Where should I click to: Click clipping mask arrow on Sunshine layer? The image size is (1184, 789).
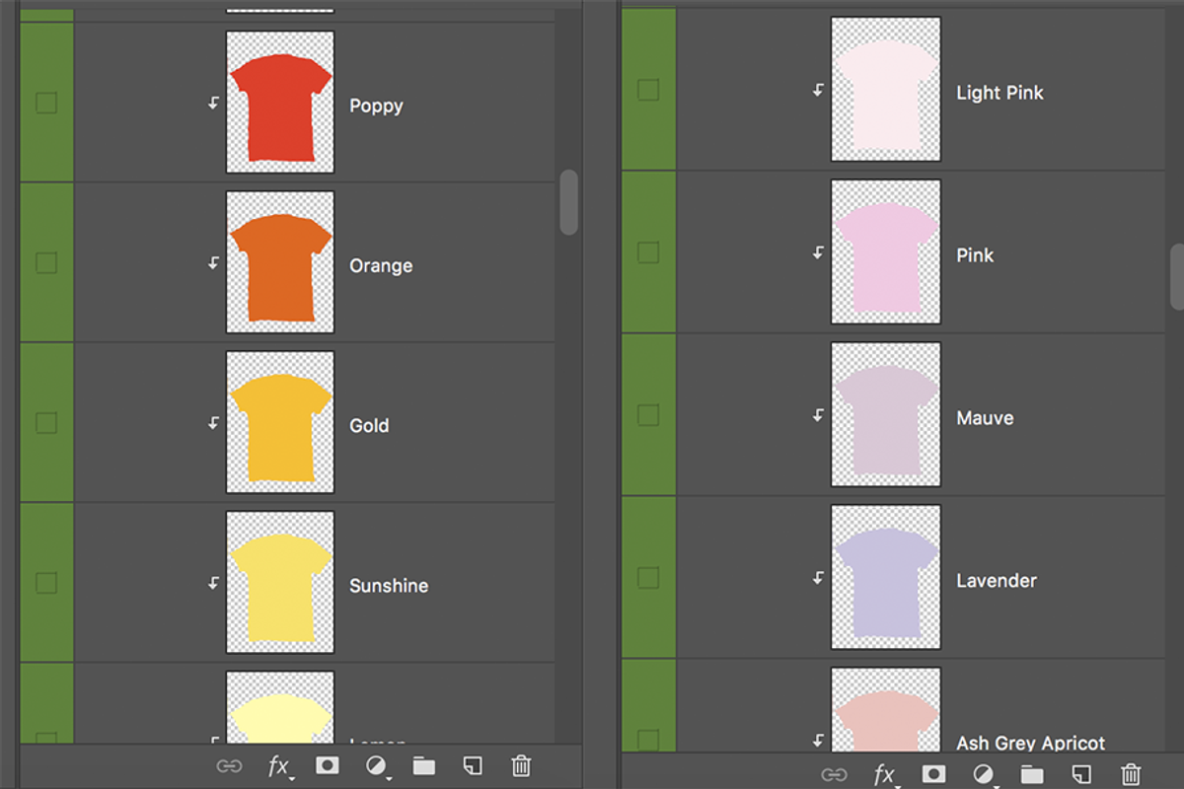click(x=213, y=582)
